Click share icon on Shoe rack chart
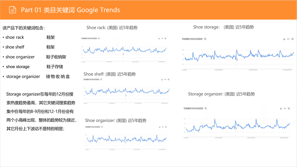This screenshot has width=297, height=167. [166, 38]
